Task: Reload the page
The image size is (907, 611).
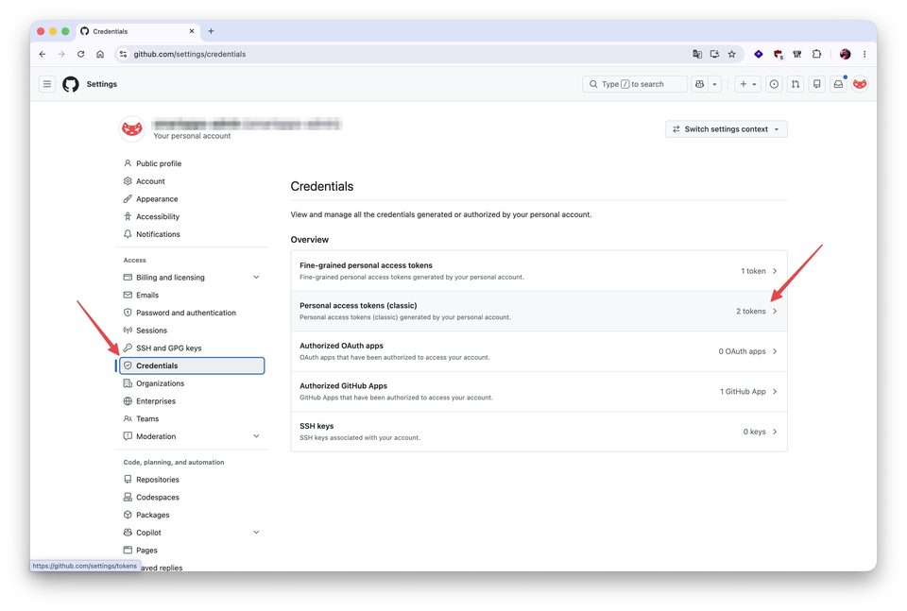Action: tap(81, 54)
